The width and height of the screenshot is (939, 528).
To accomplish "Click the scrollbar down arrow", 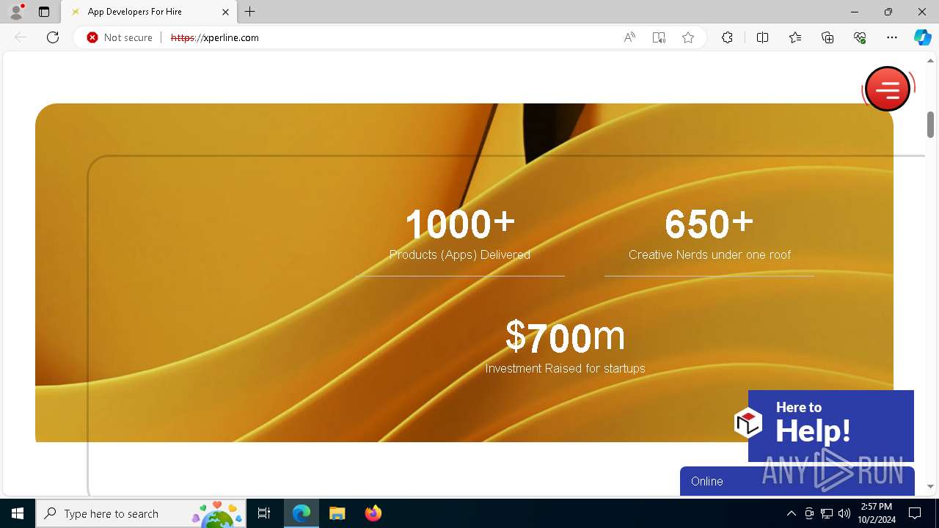I will pyautogui.click(x=930, y=486).
